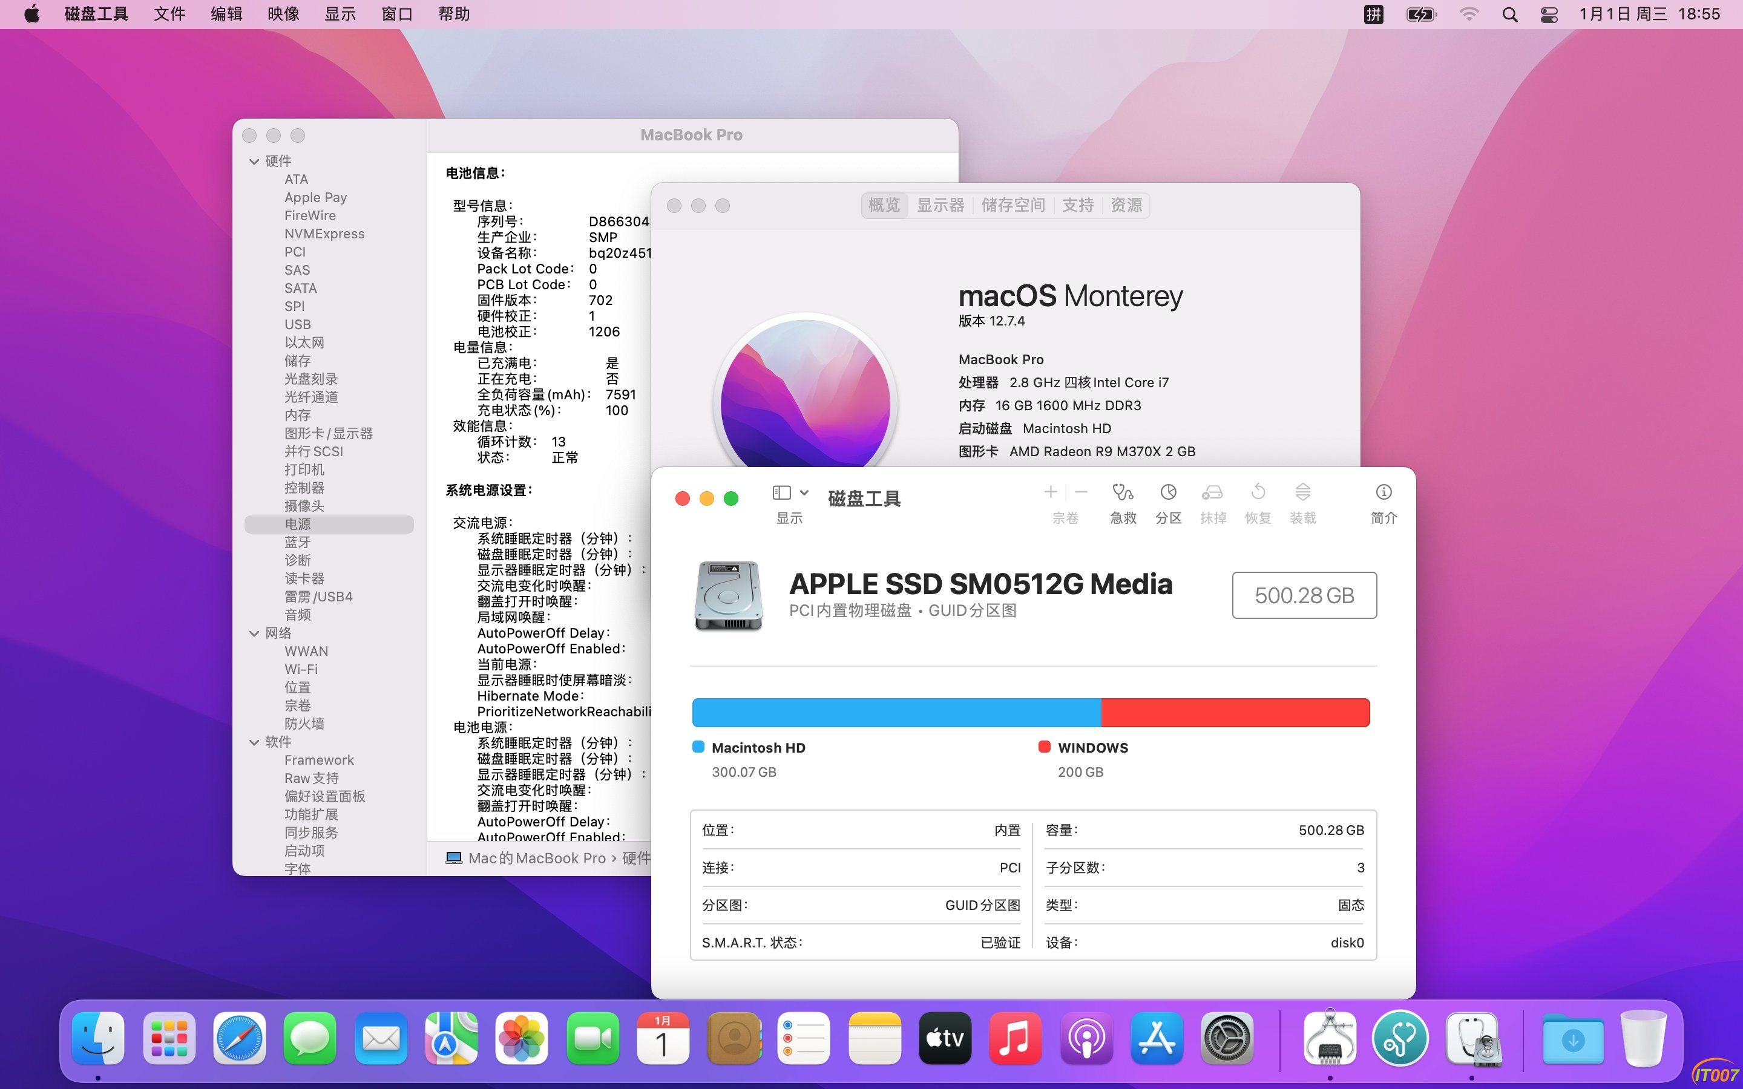Click the Restore (恢复) toolbar icon
Viewport: 1743px width, 1089px height.
tap(1258, 492)
